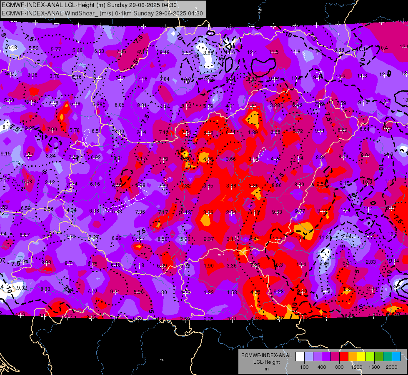Click the dark green legend swatch
The height and width of the screenshot is (375, 408).
coord(379,357)
